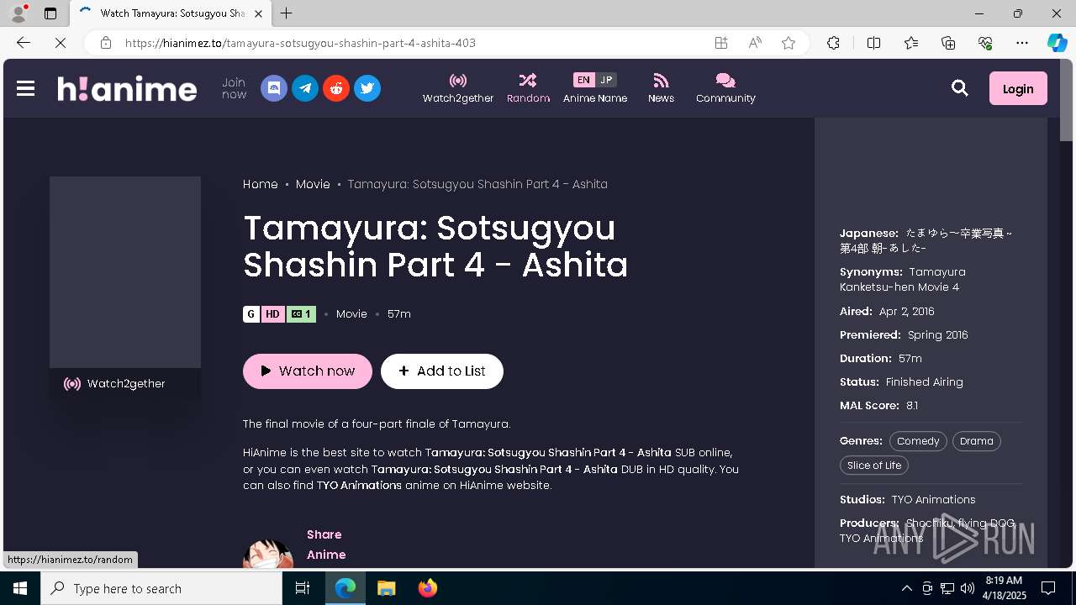Screen dimensions: 1076x605
Task: Click the taskbar search box
Action: 161,588
